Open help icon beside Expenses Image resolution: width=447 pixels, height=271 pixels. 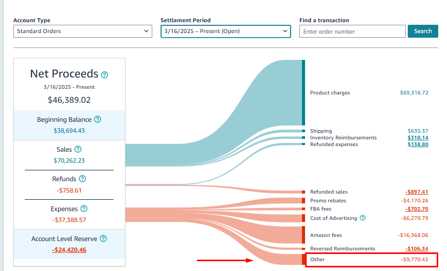tap(84, 209)
